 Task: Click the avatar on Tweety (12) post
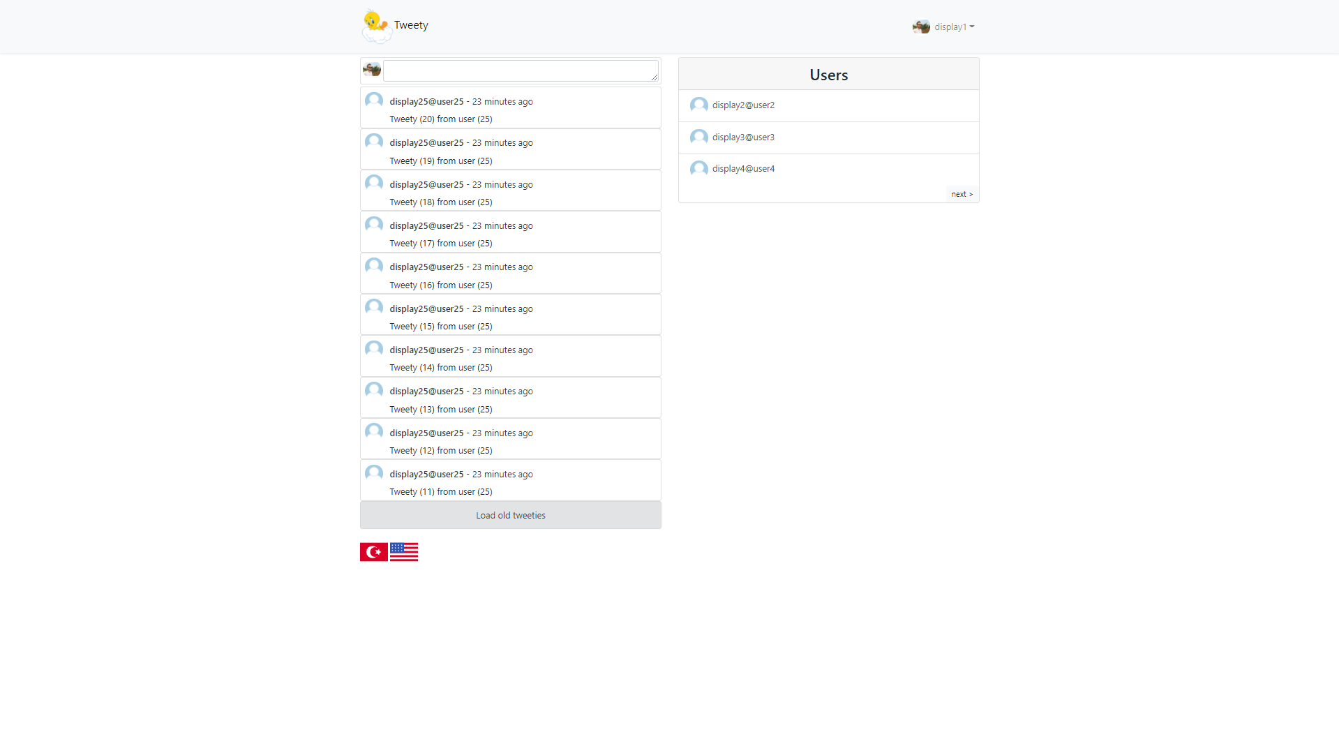(374, 432)
